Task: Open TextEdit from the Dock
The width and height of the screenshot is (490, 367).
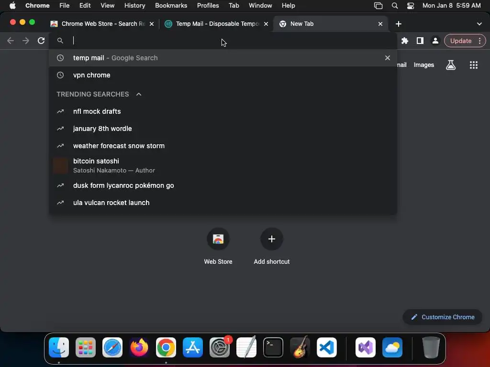Action: click(x=246, y=347)
